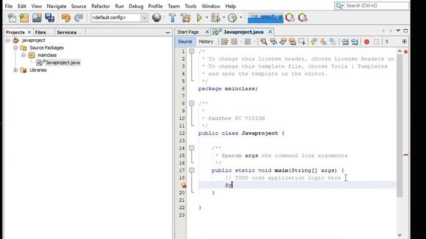Collapse the Javadoc fold on line 14
The width and height of the screenshot is (426, 239).
[192, 148]
